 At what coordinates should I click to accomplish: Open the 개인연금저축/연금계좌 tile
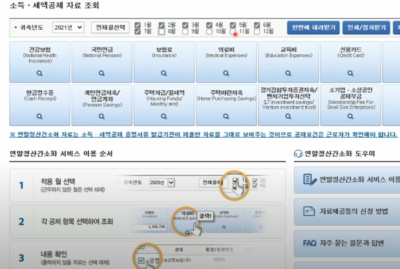102,105
